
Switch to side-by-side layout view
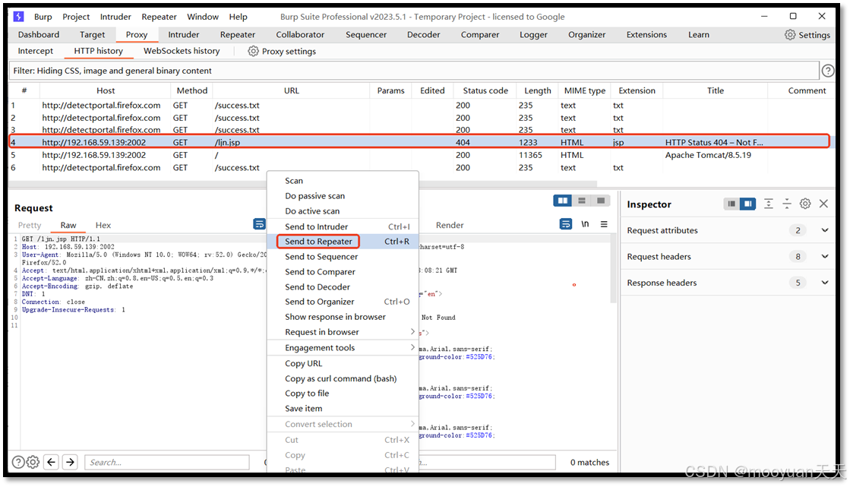coord(563,201)
